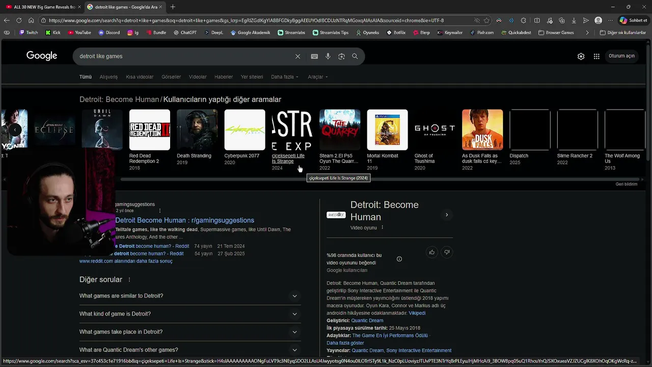This screenshot has height=367, width=652.
Task: Submit search with magnifier icon
Action: [355, 56]
